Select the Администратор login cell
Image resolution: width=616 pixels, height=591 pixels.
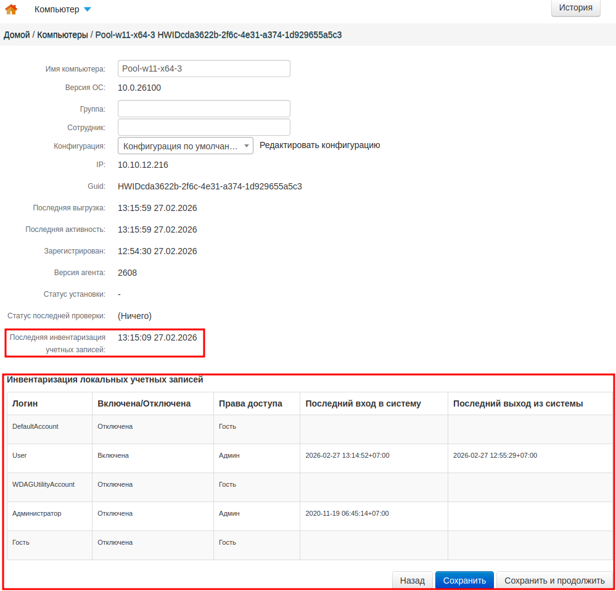tap(37, 513)
